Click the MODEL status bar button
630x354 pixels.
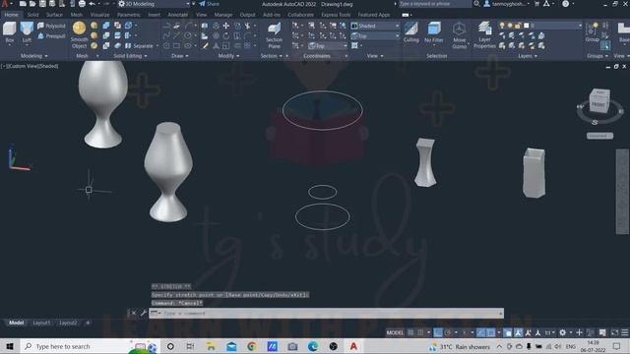[x=395, y=332]
